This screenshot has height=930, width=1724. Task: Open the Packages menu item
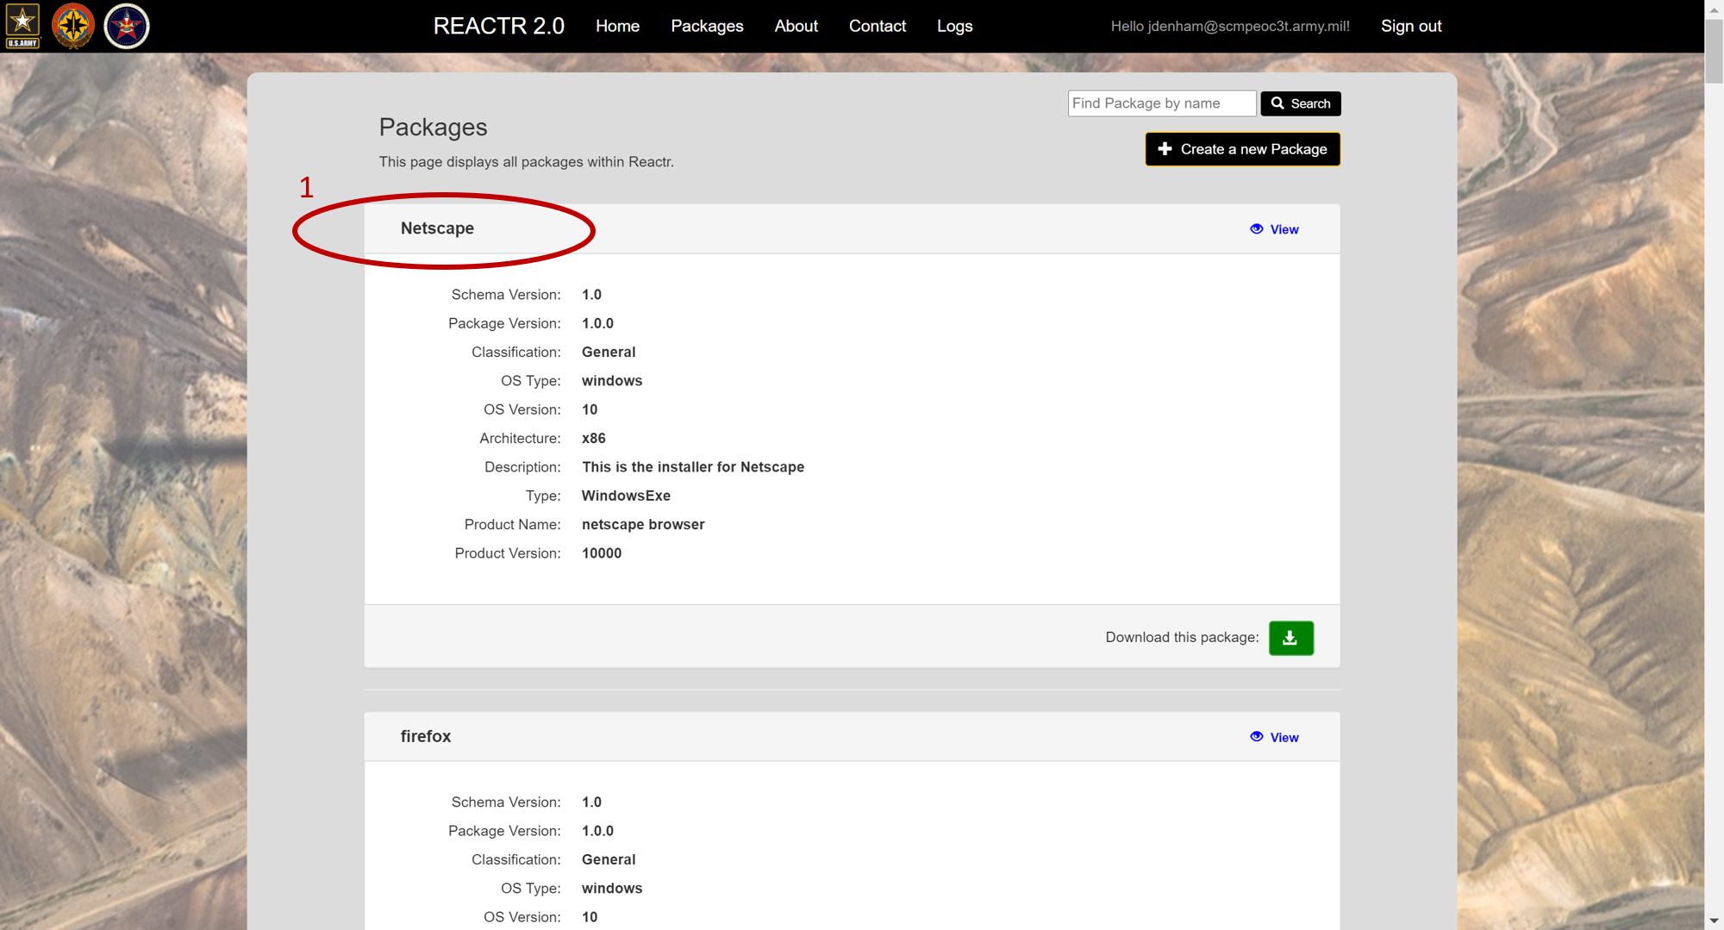[707, 26]
